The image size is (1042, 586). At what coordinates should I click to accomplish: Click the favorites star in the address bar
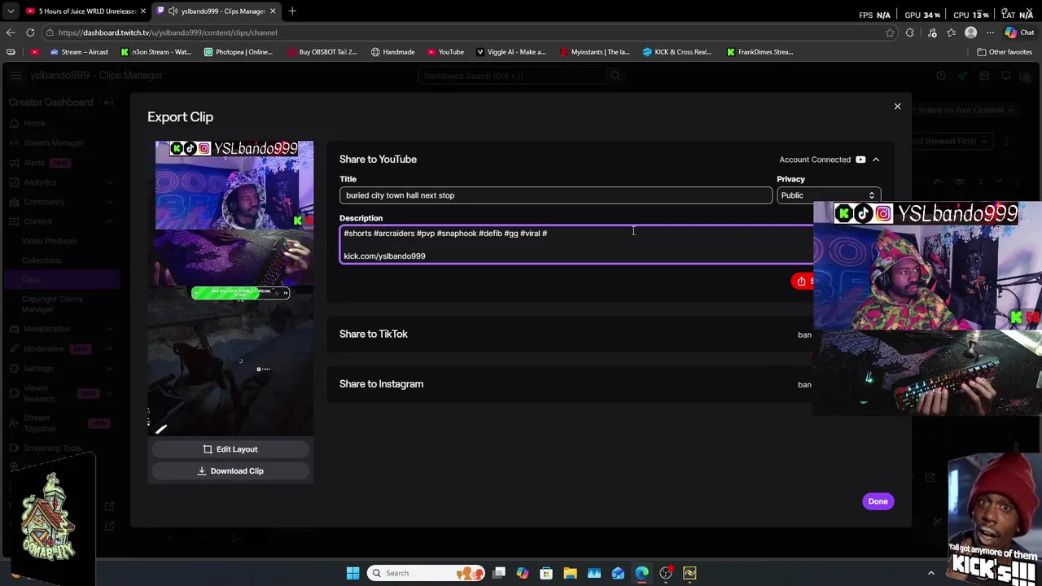(890, 33)
